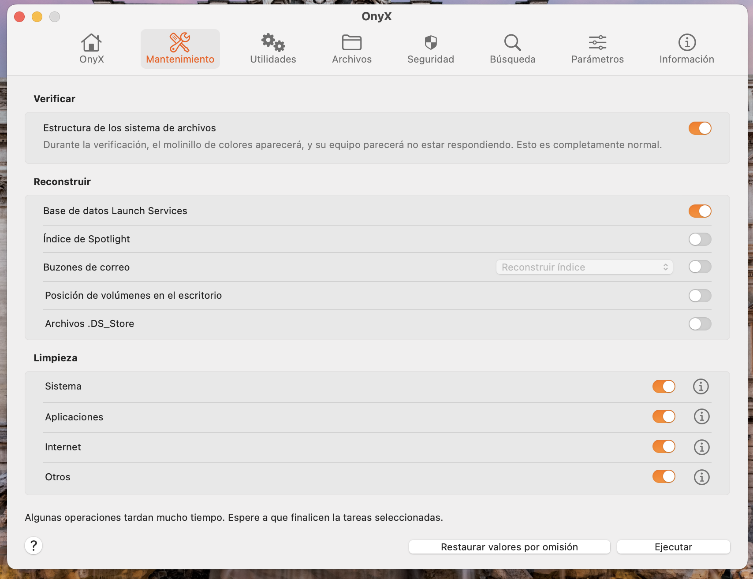753x579 pixels.
Task: Enable Archivos .DS_Store switch
Action: tap(700, 324)
